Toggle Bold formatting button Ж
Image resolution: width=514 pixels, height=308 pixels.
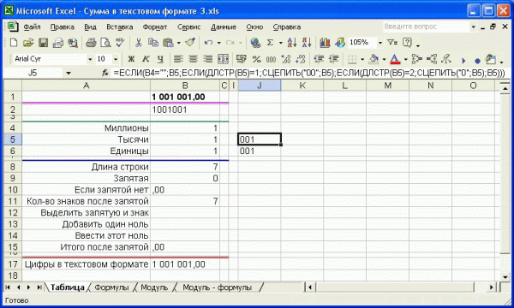coord(131,59)
